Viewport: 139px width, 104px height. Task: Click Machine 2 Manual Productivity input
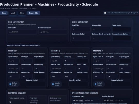coord(56,69)
